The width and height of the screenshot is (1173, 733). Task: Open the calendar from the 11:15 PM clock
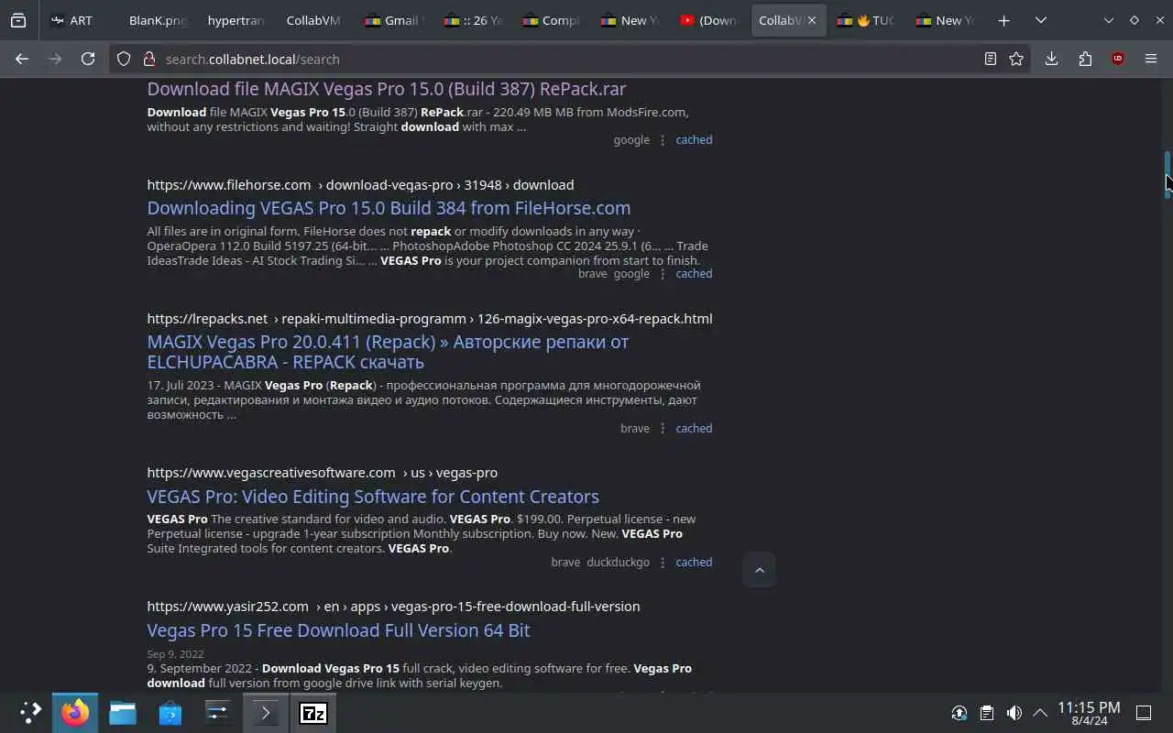click(x=1089, y=713)
